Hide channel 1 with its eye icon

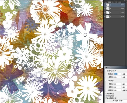tap(105, 5)
